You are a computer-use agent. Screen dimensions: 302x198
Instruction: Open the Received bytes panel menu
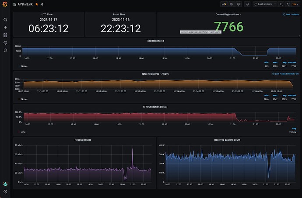[x=83, y=140]
